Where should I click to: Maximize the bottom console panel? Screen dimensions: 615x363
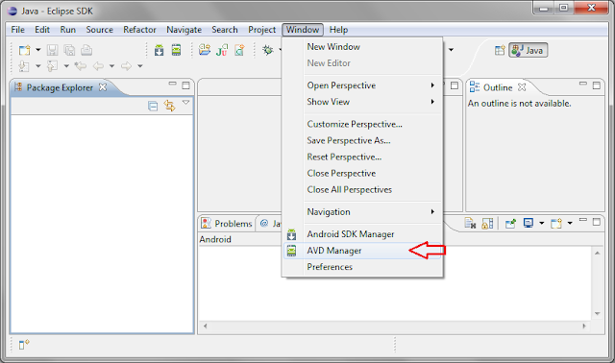point(597,222)
